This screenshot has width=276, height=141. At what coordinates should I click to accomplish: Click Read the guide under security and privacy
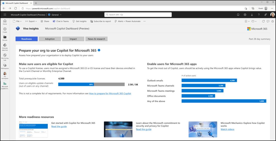(144, 129)
